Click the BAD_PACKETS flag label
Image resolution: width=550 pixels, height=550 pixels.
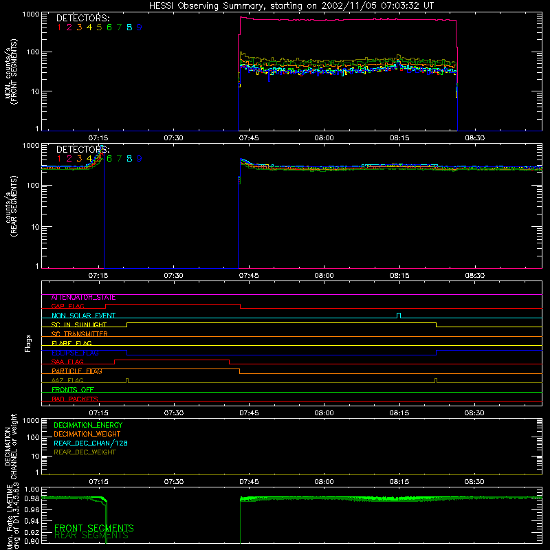75,399
